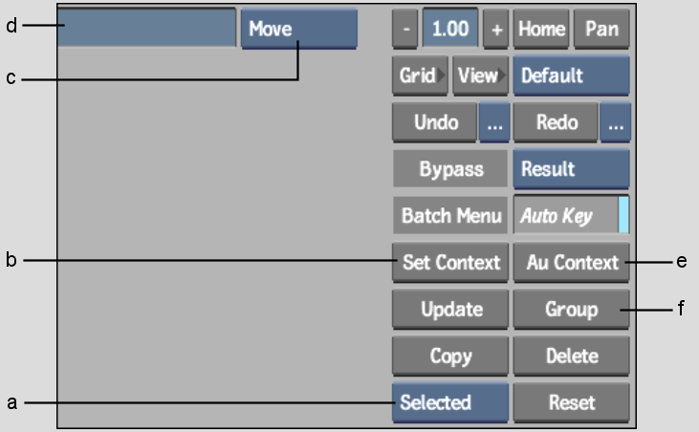This screenshot has width=699, height=432.
Task: Open the Batch Menu
Action: pyautogui.click(x=450, y=216)
